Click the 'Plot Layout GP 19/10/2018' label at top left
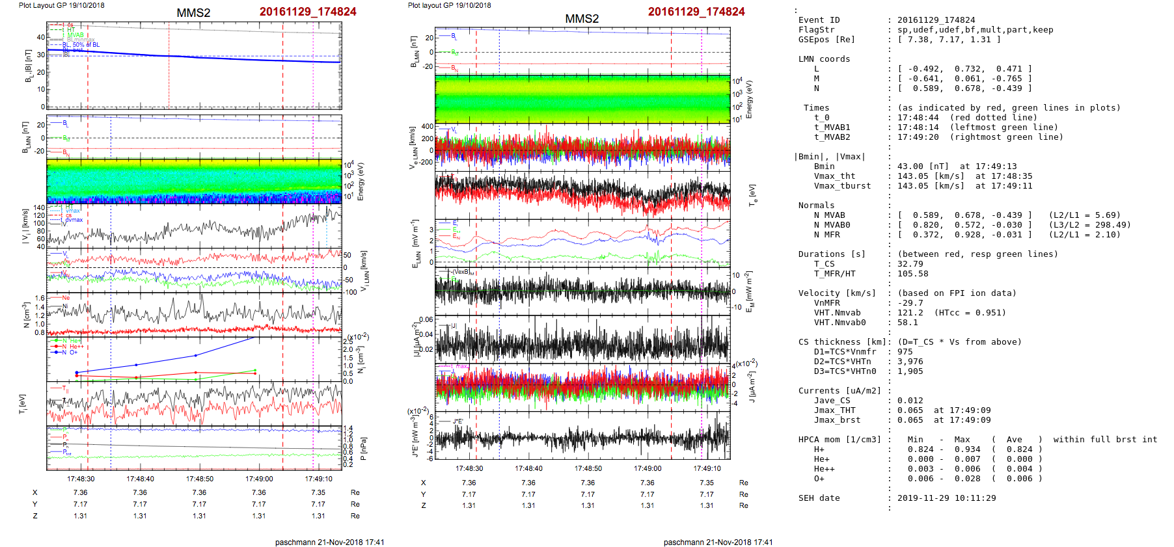 point(61,5)
